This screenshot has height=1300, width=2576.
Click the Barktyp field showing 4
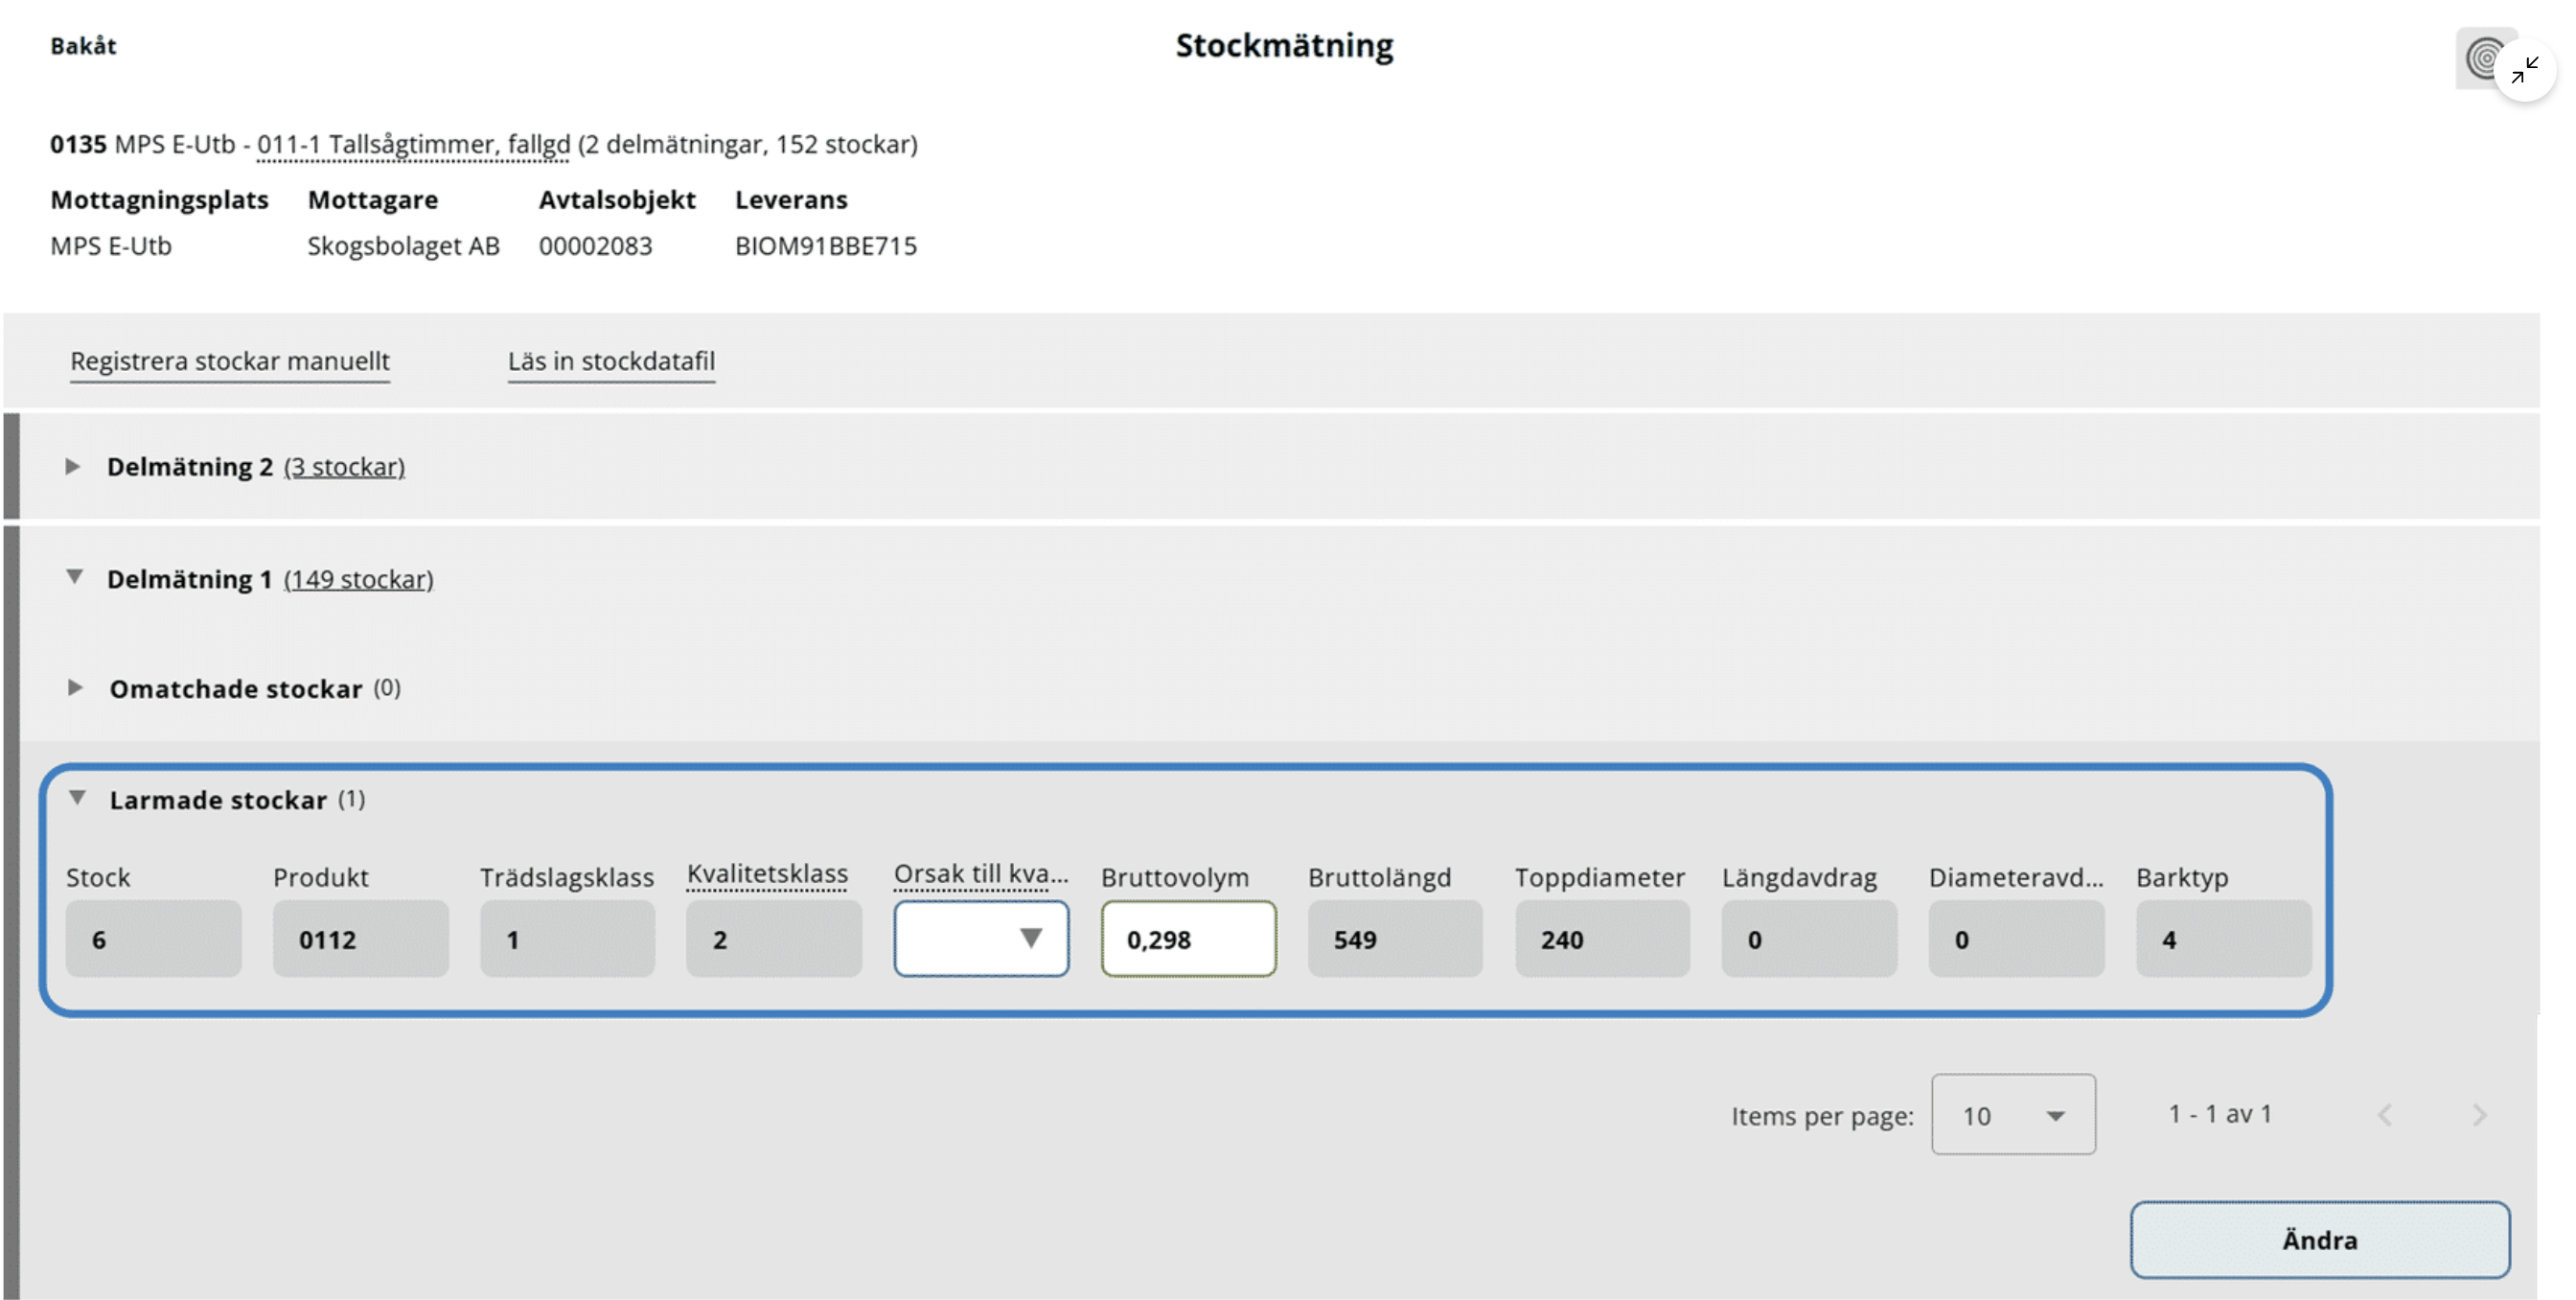(2223, 939)
